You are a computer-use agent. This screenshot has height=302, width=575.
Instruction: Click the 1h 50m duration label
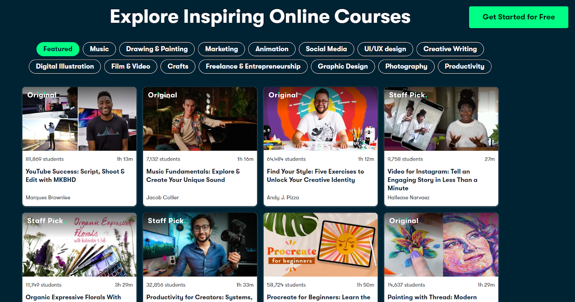point(365,285)
